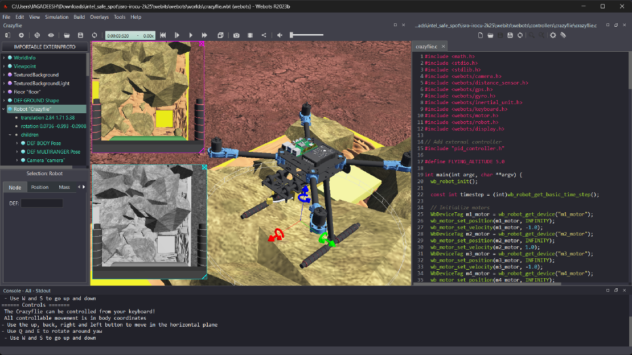This screenshot has width=632, height=355.
Task: Adjust the volume slider handle
Action: (x=292, y=35)
